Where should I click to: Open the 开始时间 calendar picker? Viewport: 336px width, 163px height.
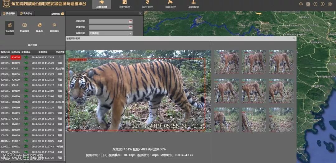click(130, 21)
